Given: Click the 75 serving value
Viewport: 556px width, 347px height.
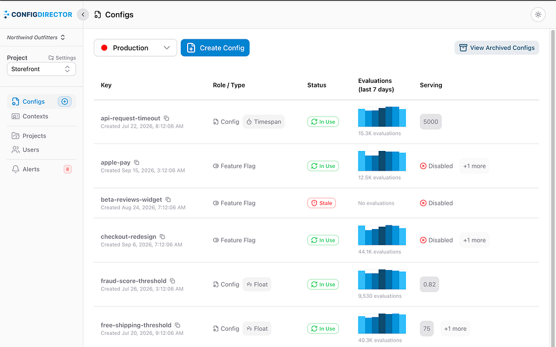Looking at the screenshot, I should [x=427, y=328].
